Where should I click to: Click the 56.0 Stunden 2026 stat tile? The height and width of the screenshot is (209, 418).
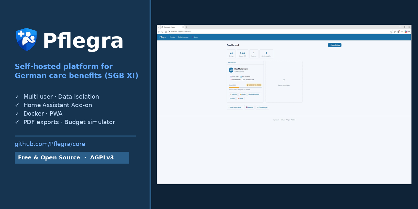[x=242, y=54]
